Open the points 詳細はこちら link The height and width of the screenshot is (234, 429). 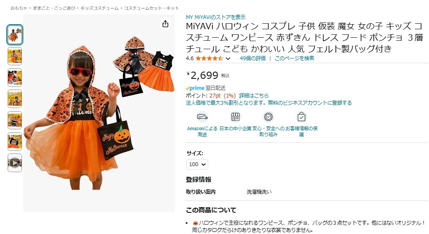click(x=254, y=96)
